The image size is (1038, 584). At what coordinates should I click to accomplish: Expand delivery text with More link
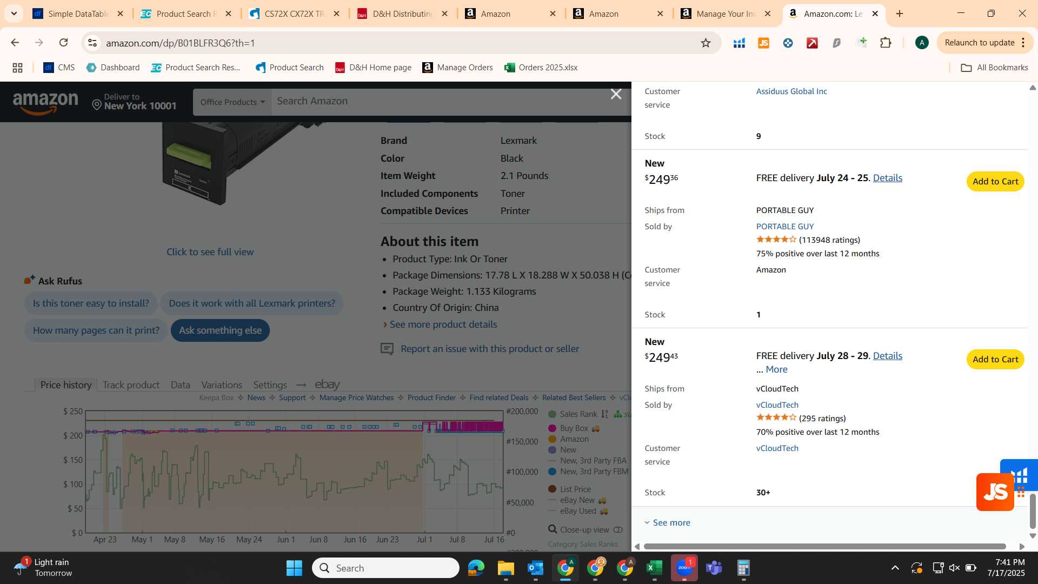(776, 369)
